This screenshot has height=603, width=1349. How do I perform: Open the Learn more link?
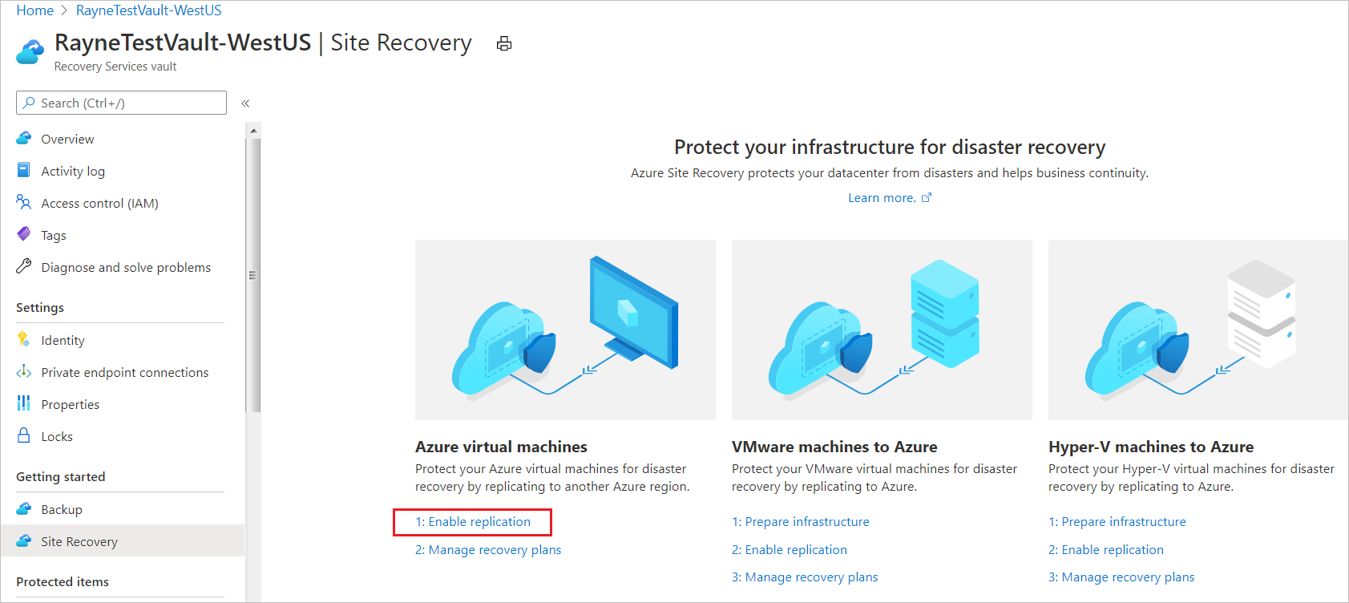882,197
